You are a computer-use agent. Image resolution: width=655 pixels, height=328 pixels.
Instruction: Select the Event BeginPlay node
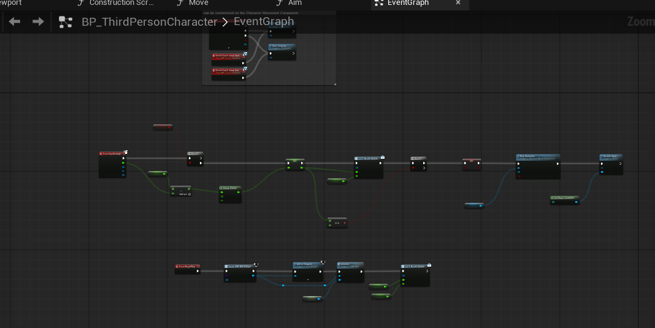187,267
